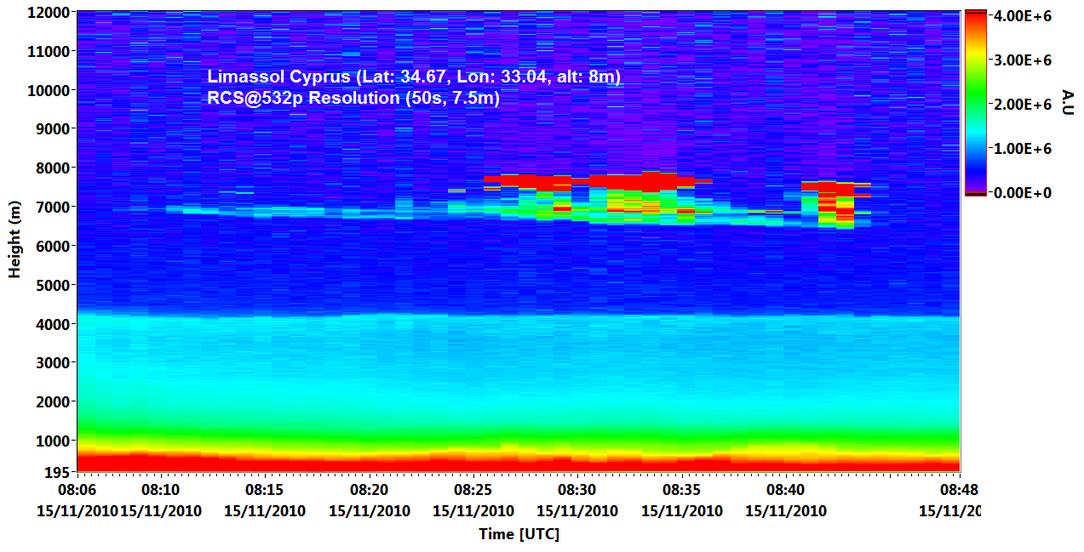Click the 08:06 start time tick label
The image size is (1084, 552).
77,491
